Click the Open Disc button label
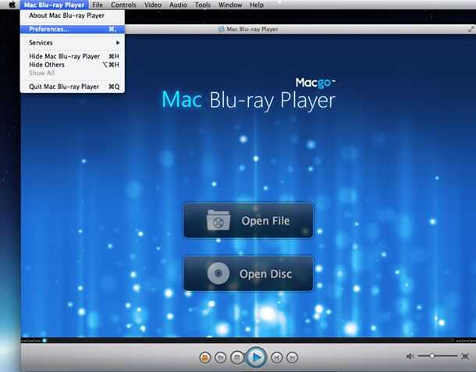The height and width of the screenshot is (372, 476). pyautogui.click(x=265, y=274)
